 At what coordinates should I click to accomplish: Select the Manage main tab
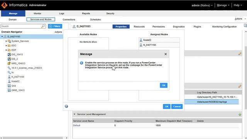tap(13, 14)
